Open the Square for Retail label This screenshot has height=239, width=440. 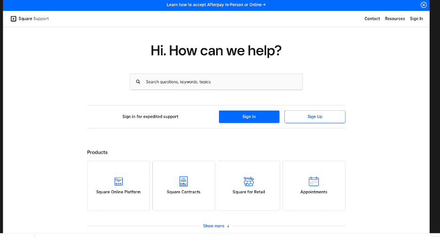249,192
